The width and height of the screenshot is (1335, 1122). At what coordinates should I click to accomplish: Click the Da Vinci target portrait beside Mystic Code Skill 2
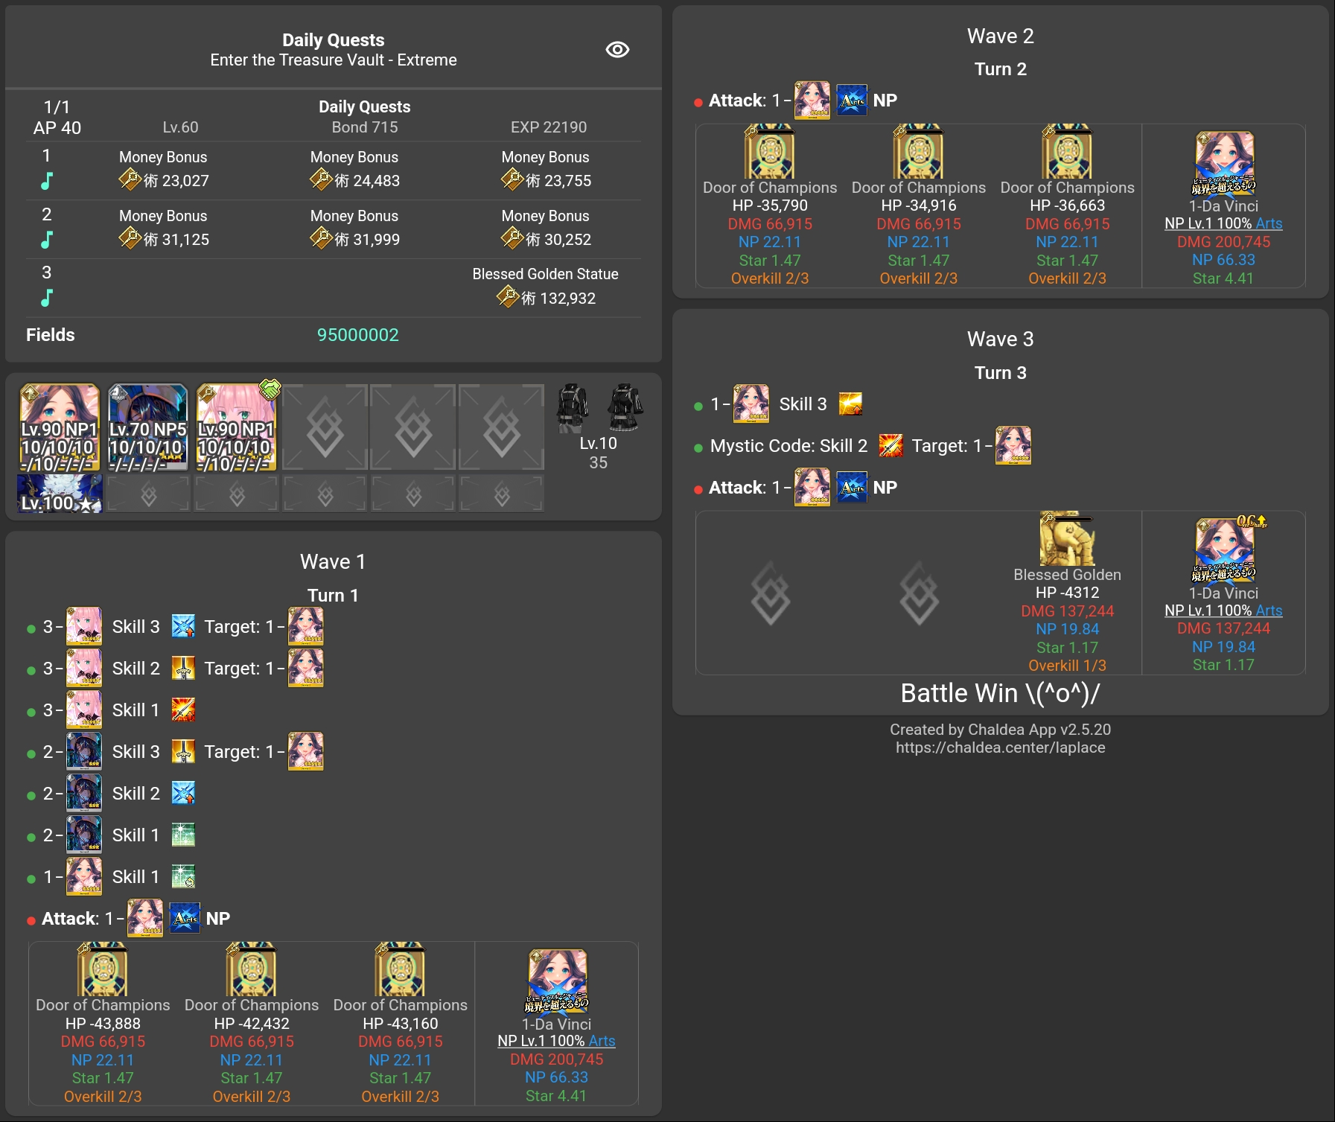pos(1013,445)
